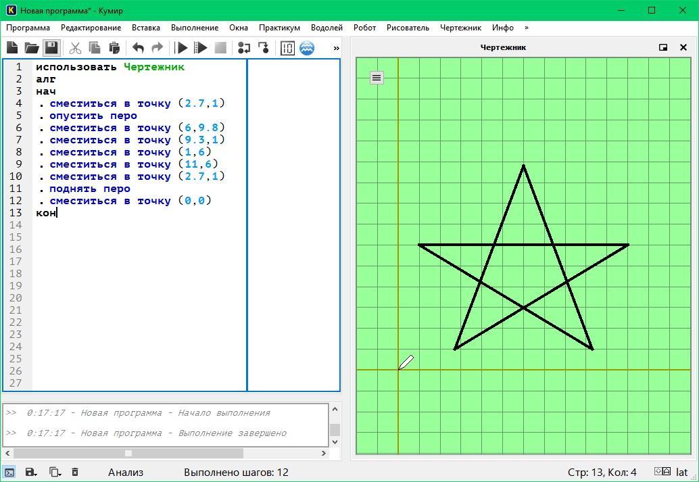
Task: Click the Undo arrow icon
Action: (x=138, y=48)
